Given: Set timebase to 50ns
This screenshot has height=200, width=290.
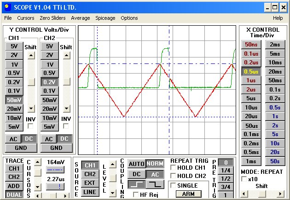Looking at the screenshot, I should 251,45.
